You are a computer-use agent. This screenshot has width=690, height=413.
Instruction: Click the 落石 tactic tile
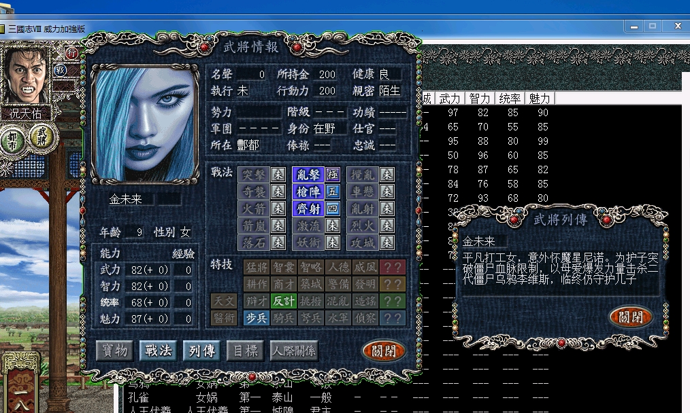coord(254,242)
